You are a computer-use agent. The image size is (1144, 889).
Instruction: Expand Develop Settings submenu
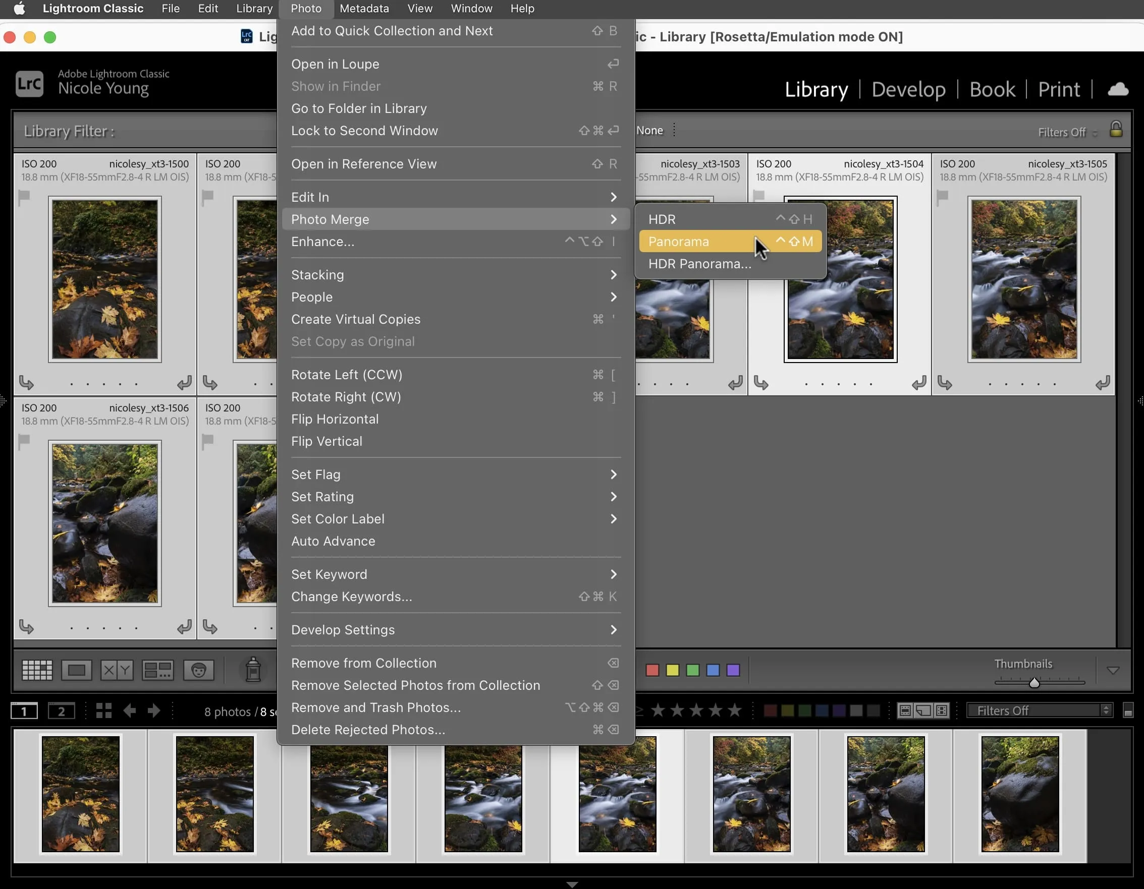(456, 630)
